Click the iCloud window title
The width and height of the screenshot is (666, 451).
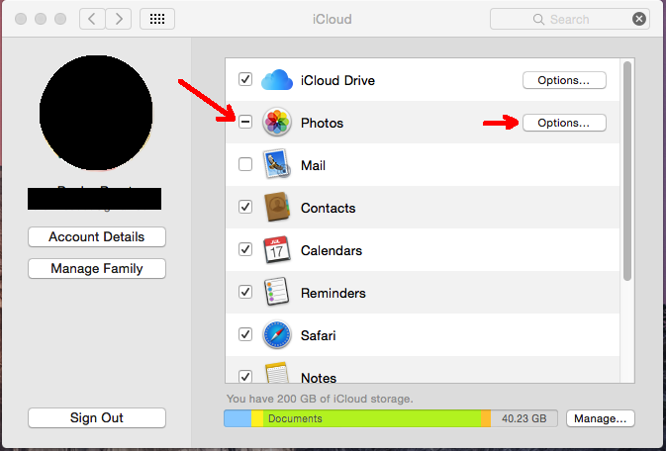[333, 19]
